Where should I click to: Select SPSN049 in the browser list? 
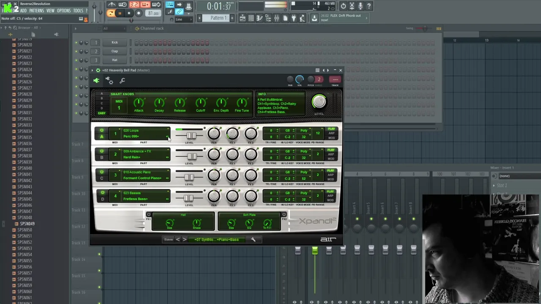27,224
